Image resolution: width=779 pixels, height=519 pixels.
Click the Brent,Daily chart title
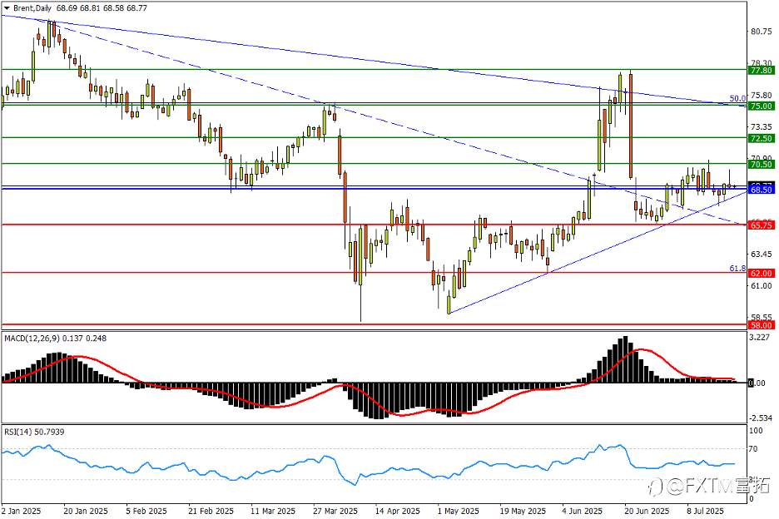click(x=31, y=8)
